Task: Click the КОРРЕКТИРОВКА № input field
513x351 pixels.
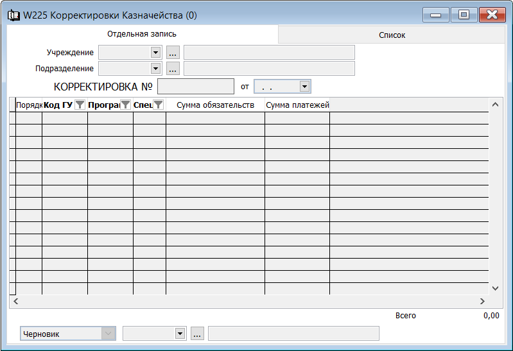Action: (196, 86)
